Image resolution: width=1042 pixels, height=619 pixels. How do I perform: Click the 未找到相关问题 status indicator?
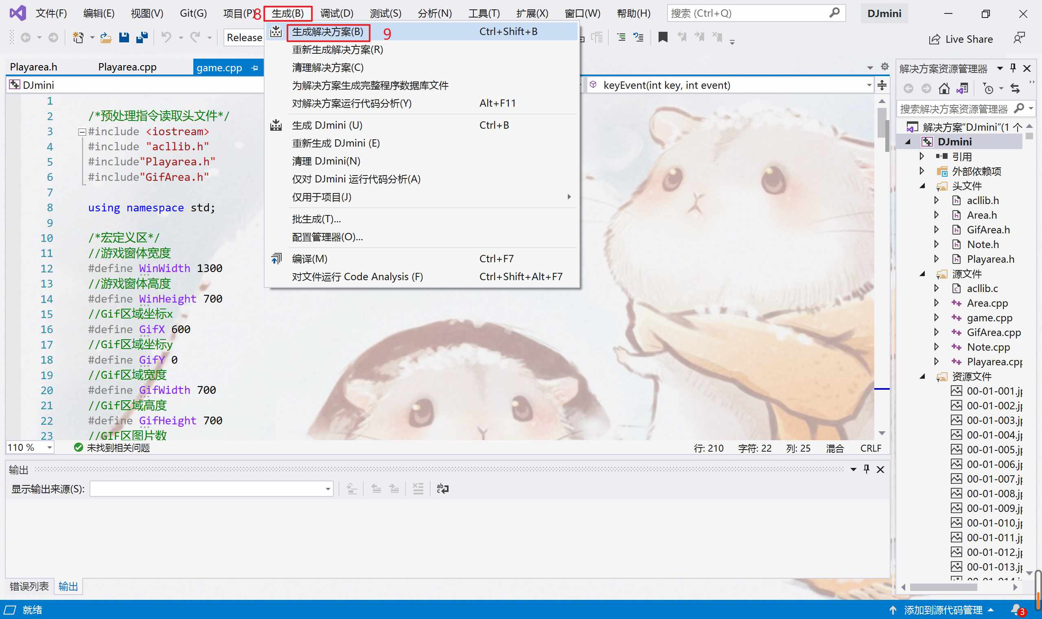pyautogui.click(x=112, y=448)
